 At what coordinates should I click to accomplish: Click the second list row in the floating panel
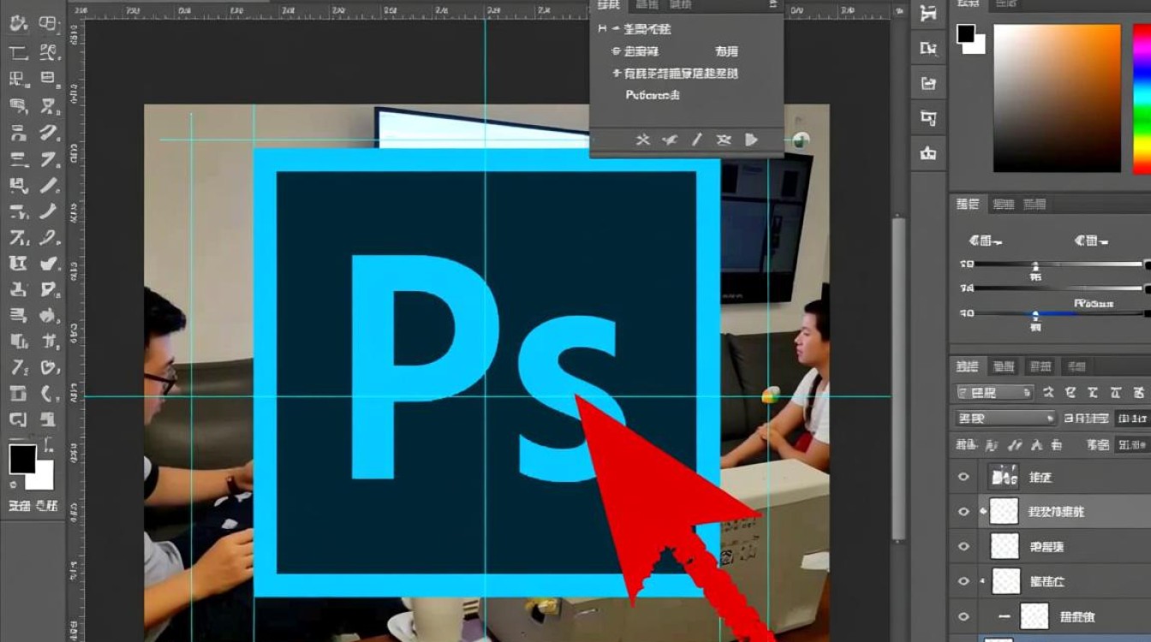coord(687,51)
